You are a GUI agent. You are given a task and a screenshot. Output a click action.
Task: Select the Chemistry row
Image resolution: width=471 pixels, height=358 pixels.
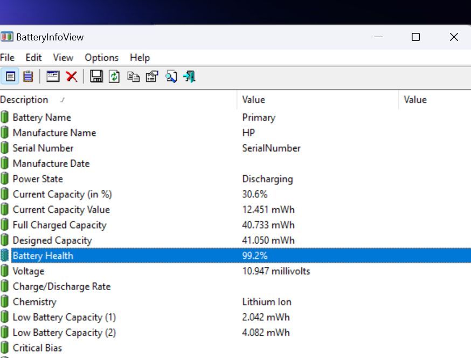pos(34,302)
